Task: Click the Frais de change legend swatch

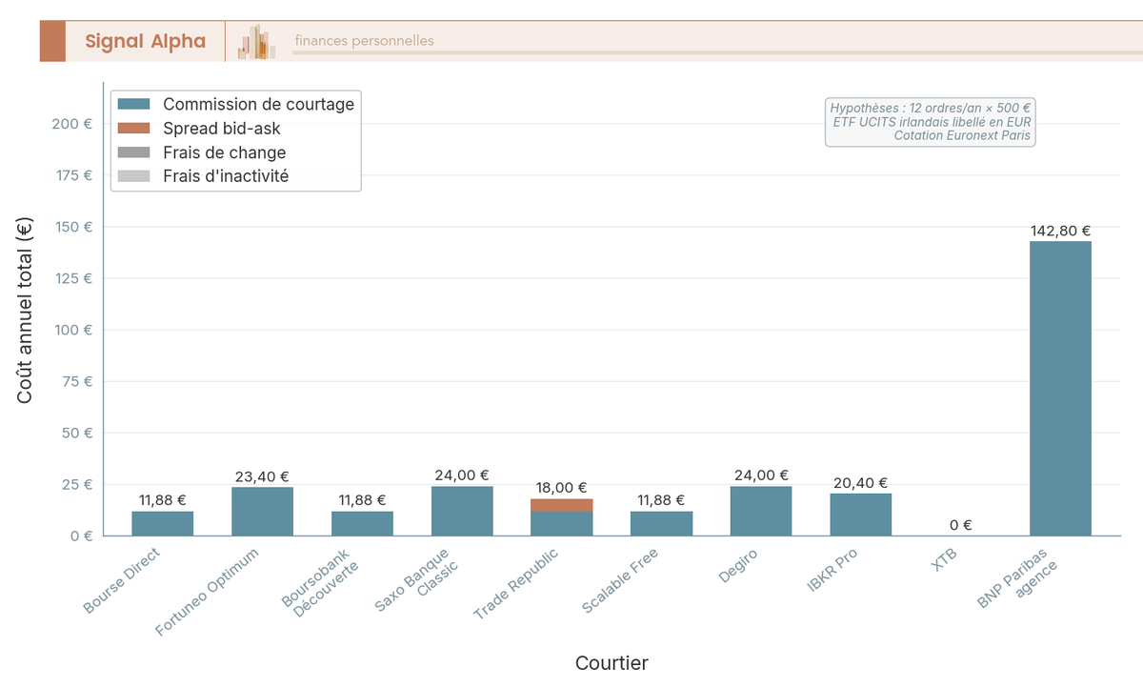Action: tap(133, 152)
